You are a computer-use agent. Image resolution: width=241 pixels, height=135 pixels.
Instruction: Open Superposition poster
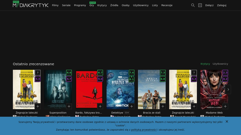pos(58,90)
